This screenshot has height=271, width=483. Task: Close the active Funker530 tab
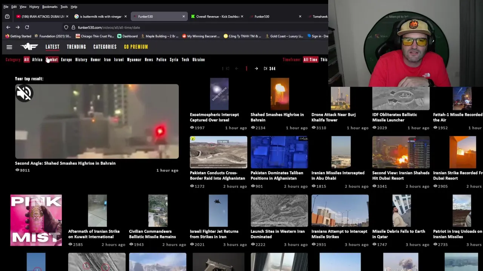(184, 17)
